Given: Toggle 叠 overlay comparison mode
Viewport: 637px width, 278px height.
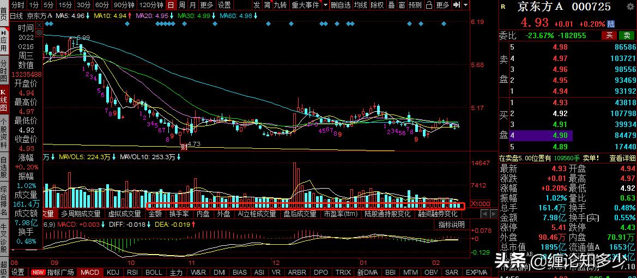Looking at the screenshot, I should pos(391,5).
